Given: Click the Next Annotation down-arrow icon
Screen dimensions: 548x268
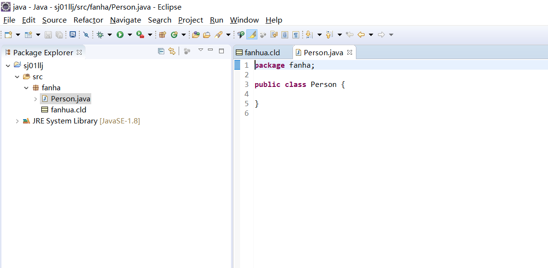Looking at the screenshot, I should pos(309,35).
